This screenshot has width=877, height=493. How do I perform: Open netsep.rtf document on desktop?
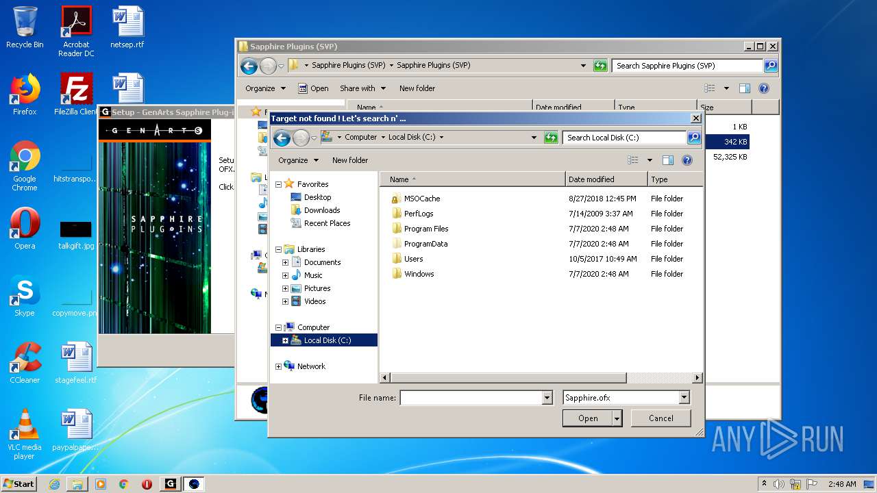127,27
